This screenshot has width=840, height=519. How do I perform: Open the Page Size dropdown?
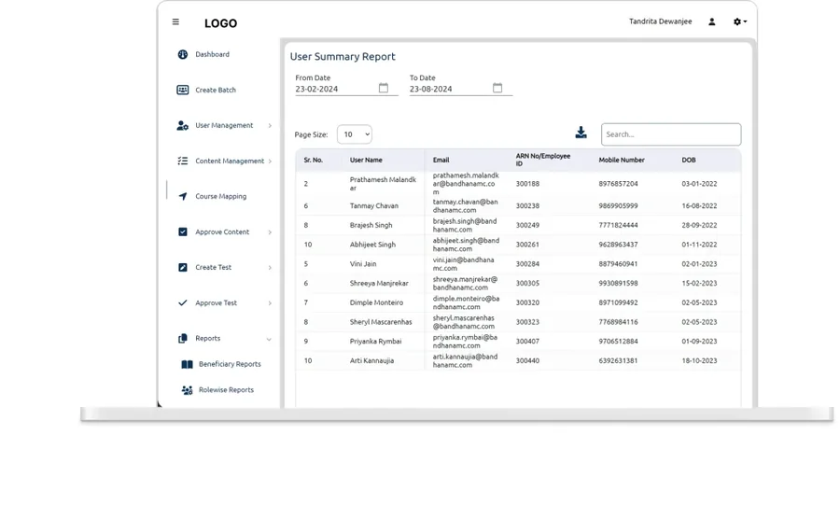[x=355, y=134]
